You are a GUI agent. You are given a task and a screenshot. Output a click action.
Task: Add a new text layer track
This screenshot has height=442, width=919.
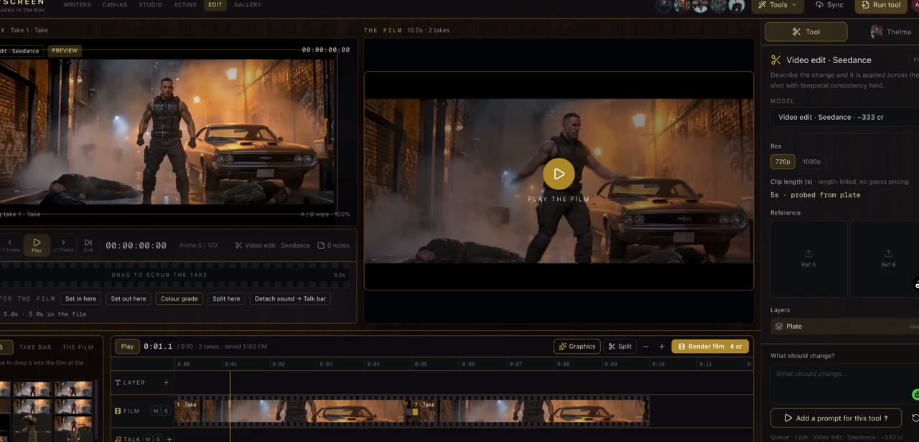pos(166,382)
